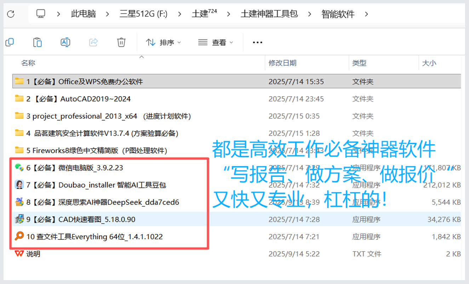Open the 排序 sort dropdown

[x=163, y=42]
